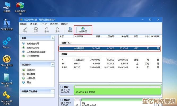Screen dimensions: 177x106
Task: Choose 创建分区 in partition operations
Action: [31, 70]
